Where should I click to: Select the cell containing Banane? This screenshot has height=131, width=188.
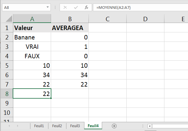pos(32,37)
